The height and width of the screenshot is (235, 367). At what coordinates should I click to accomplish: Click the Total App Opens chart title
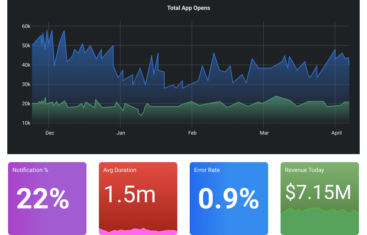coord(189,8)
